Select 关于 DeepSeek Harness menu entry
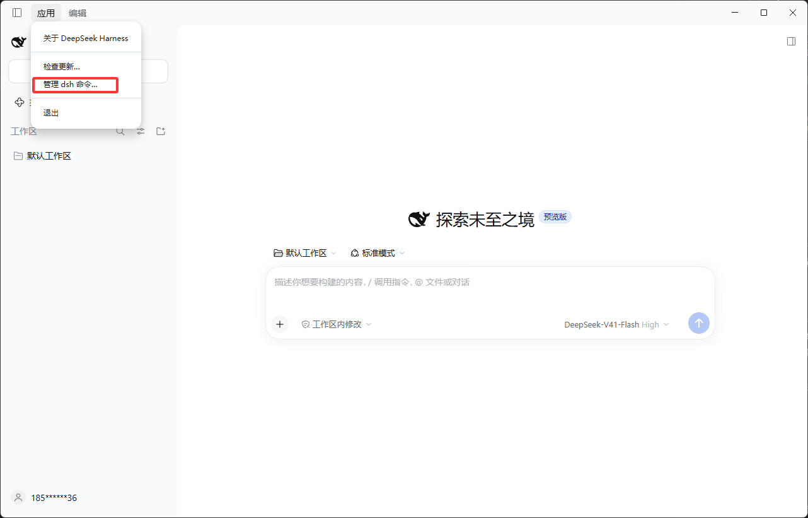 [86, 38]
